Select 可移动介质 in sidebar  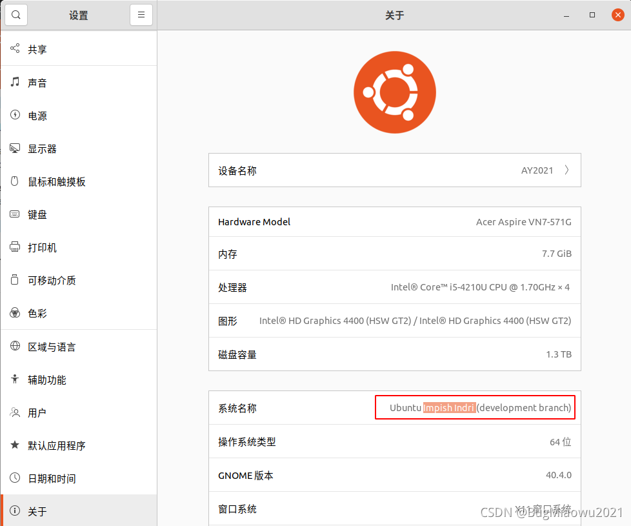coord(79,281)
